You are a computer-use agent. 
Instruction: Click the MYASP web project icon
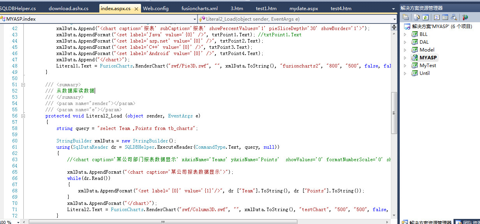pyautogui.click(x=415, y=58)
